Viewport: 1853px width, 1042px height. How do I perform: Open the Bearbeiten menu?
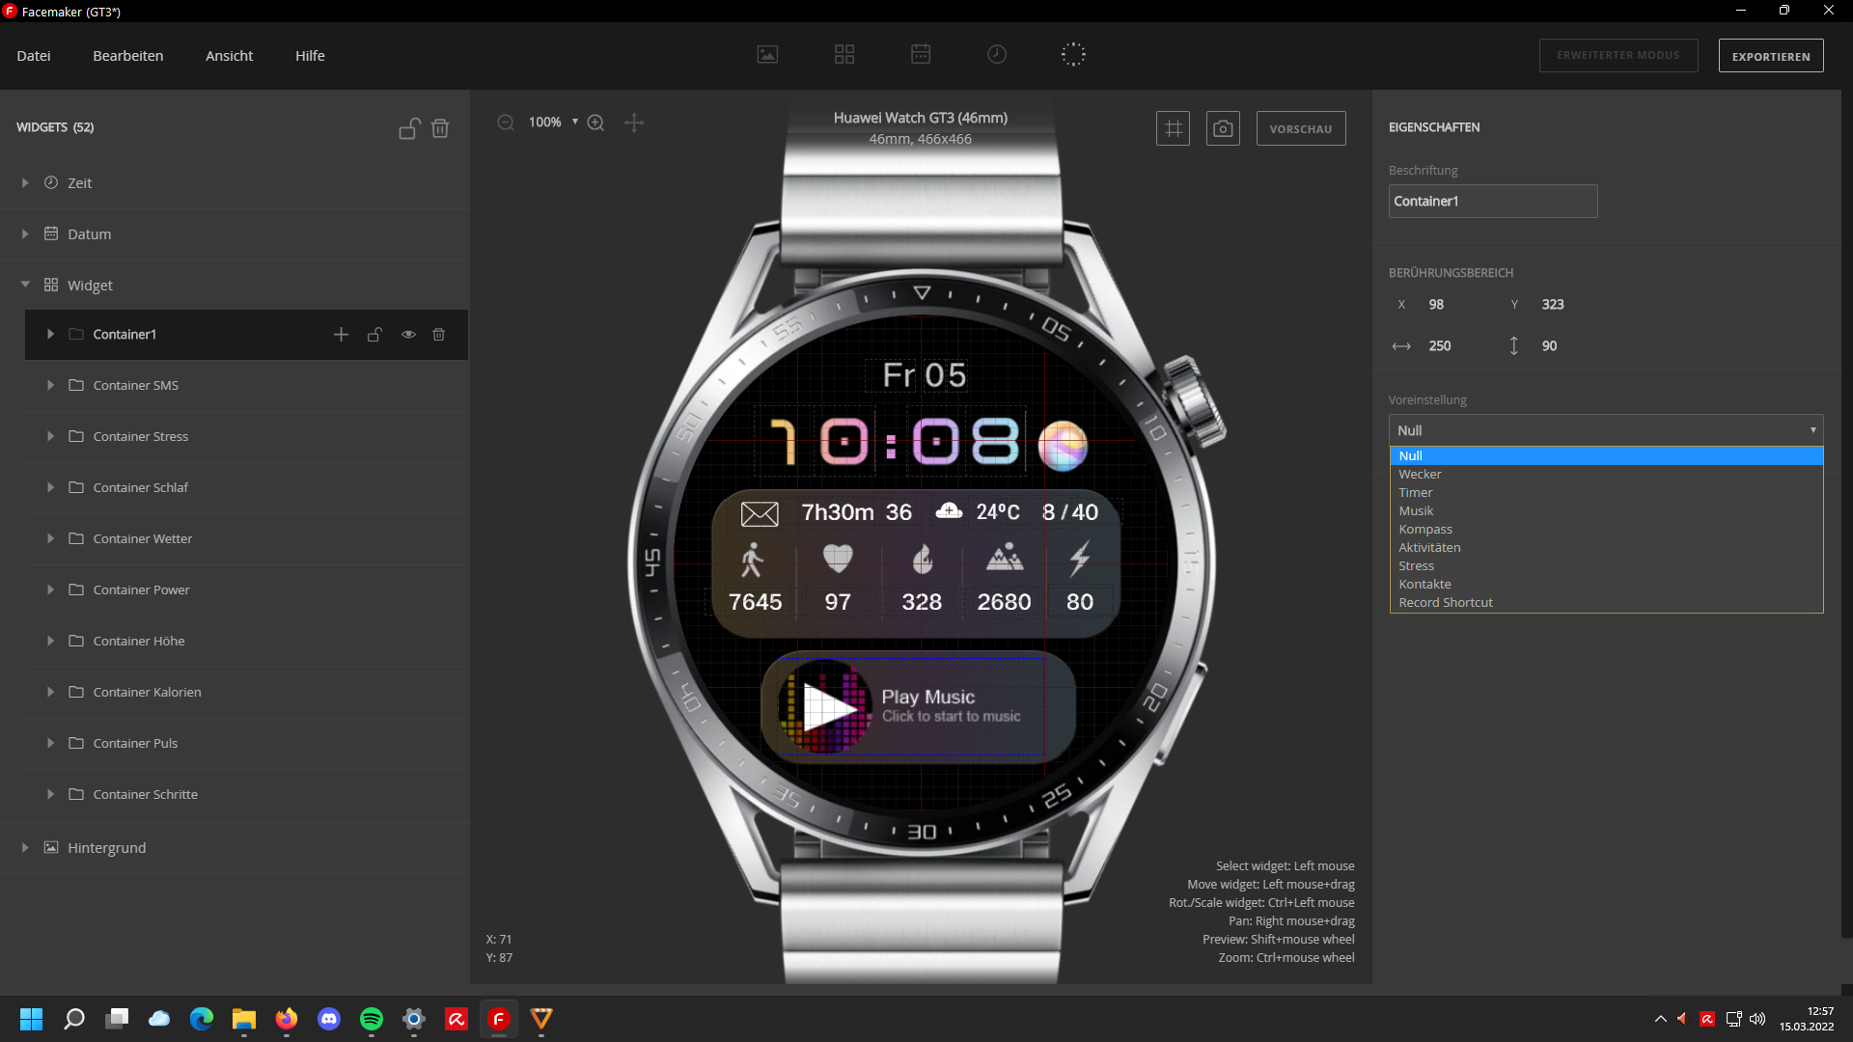(128, 56)
